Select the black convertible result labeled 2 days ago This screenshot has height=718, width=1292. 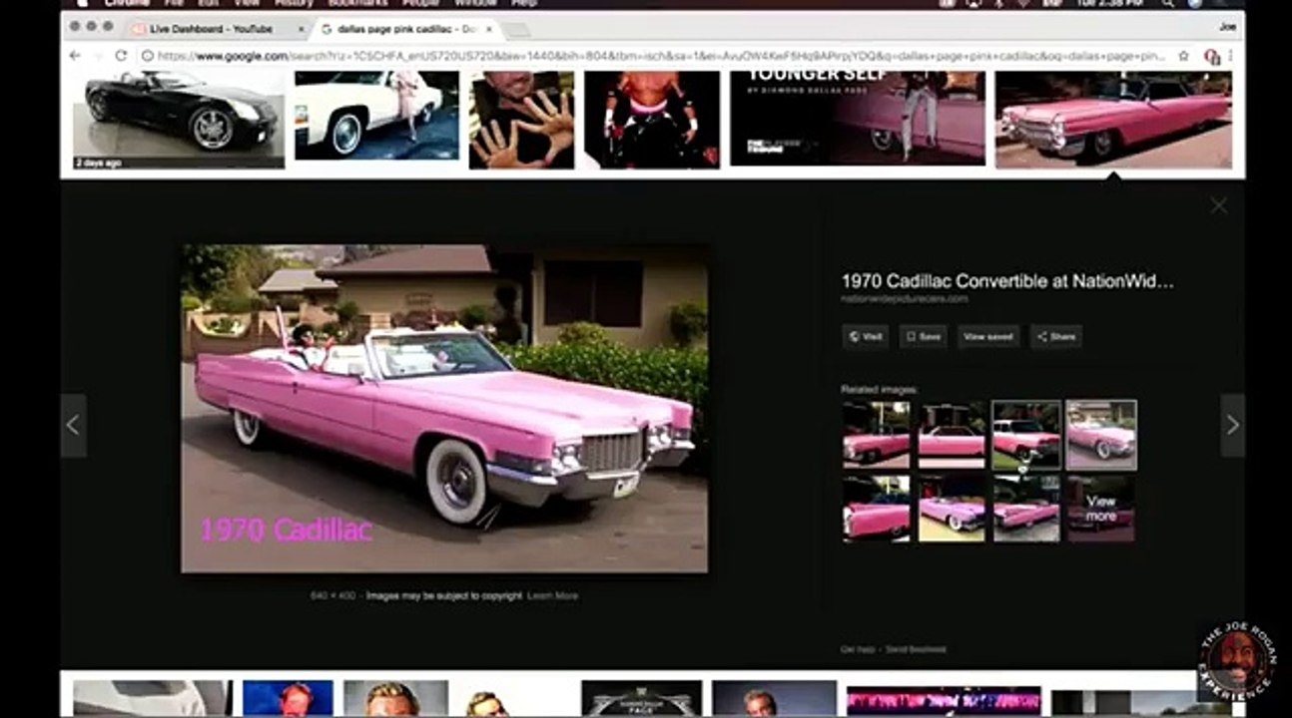pyautogui.click(x=179, y=120)
